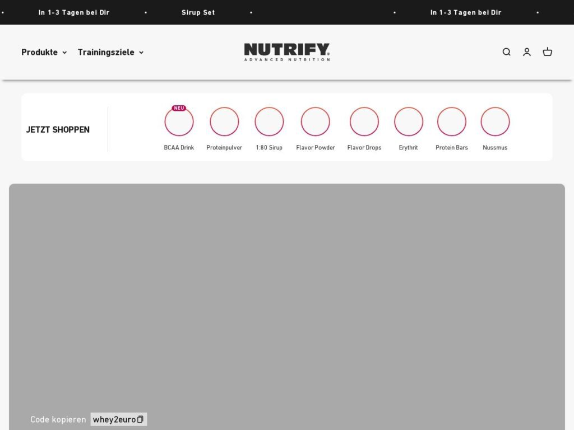Open the search icon in header
Viewport: 574px width, 430px height.
pyautogui.click(x=506, y=52)
